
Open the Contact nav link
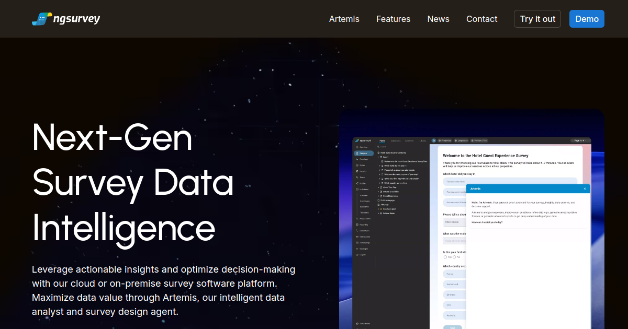tap(481, 19)
